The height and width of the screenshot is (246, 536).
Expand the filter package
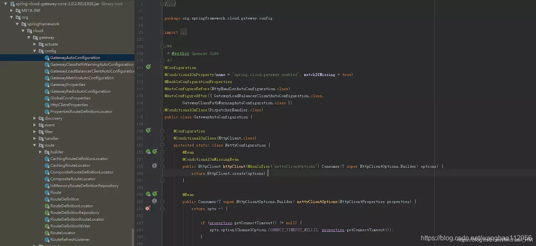tap(35, 132)
